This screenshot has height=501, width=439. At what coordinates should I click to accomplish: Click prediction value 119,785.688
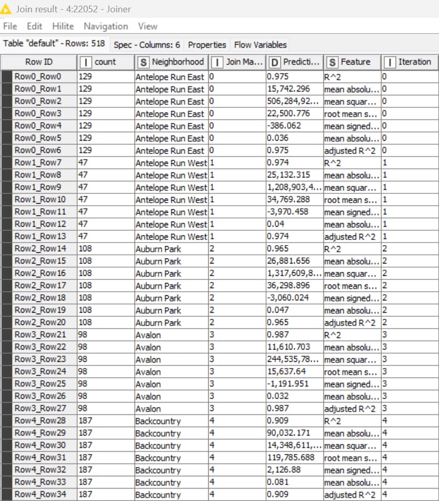click(x=291, y=458)
